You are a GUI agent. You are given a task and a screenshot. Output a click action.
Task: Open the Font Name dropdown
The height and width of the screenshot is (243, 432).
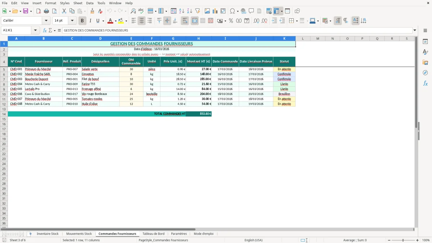(x=46, y=21)
